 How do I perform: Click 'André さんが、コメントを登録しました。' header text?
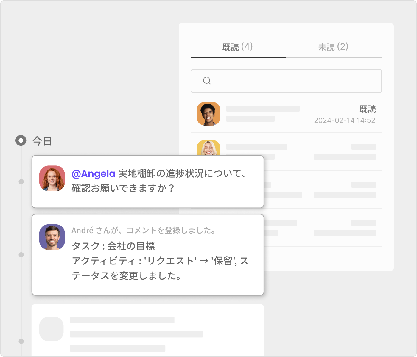click(144, 231)
